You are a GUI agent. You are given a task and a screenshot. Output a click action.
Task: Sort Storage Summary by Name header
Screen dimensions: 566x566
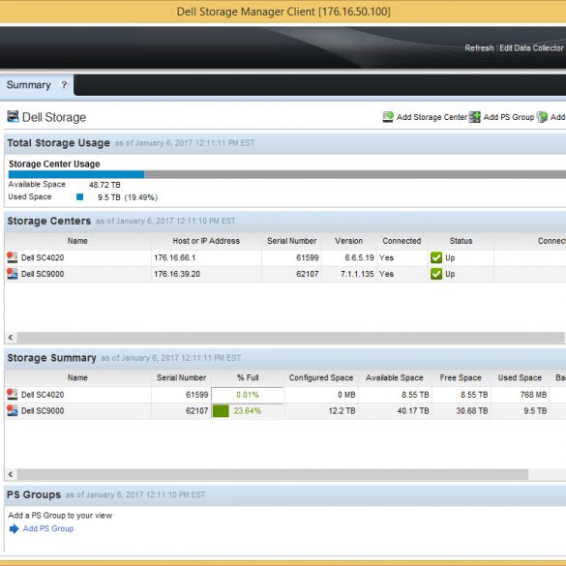77,377
